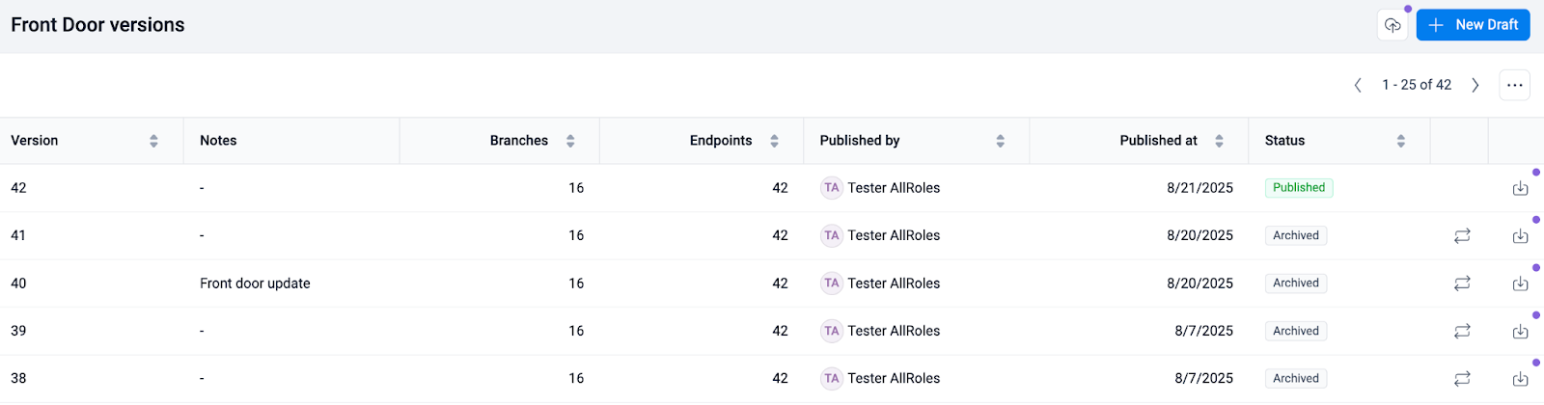Download version 40 using its download icon
Viewport: 1544px width, 405px height.
(x=1520, y=283)
